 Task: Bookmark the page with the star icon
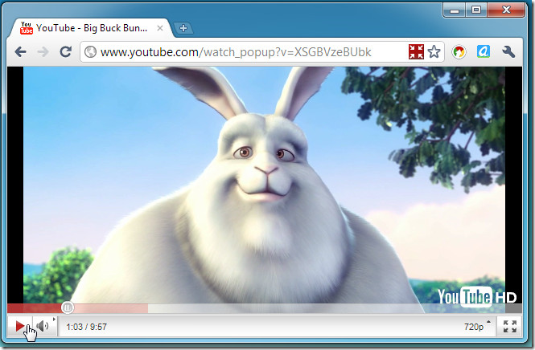[x=434, y=51]
